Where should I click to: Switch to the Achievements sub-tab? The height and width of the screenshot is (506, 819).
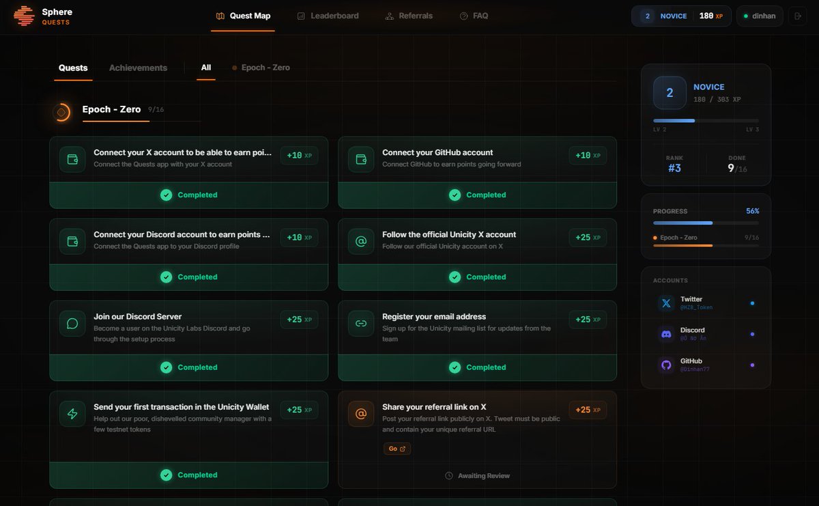point(138,68)
